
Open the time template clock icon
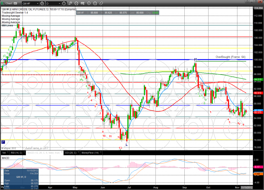point(64,3)
